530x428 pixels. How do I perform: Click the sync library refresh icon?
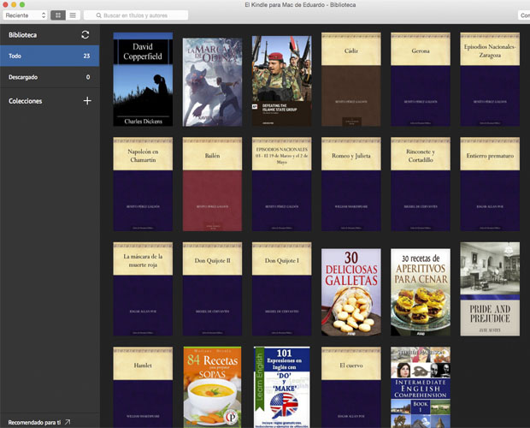point(85,34)
